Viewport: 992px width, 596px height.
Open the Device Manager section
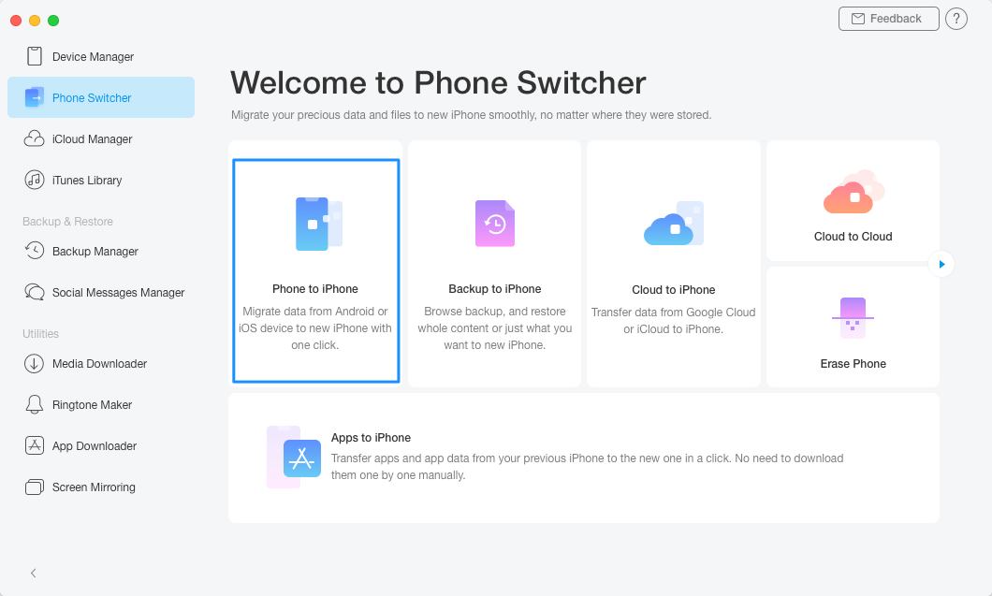click(x=101, y=56)
